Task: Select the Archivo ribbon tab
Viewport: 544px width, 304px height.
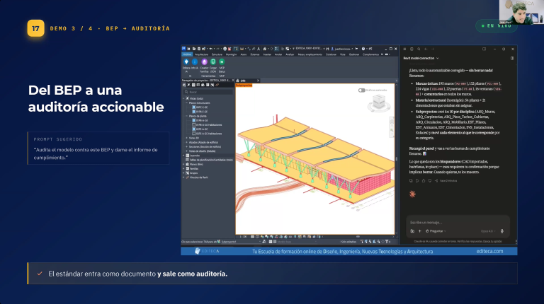Action: tap(187, 54)
